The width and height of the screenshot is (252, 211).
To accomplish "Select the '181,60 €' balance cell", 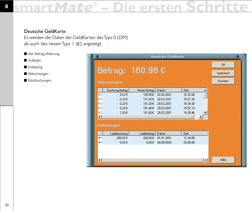I will [x=149, y=113].
